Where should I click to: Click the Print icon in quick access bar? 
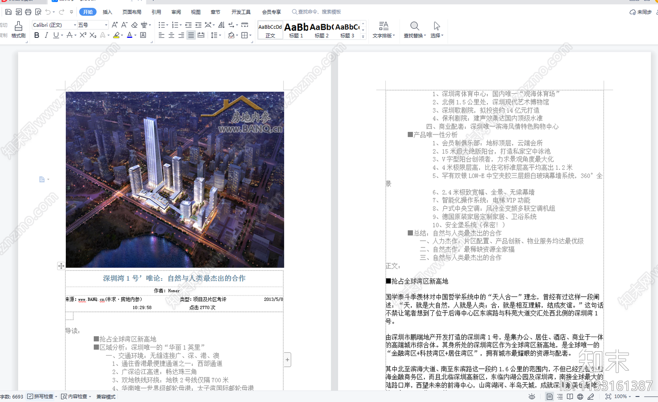28,12
